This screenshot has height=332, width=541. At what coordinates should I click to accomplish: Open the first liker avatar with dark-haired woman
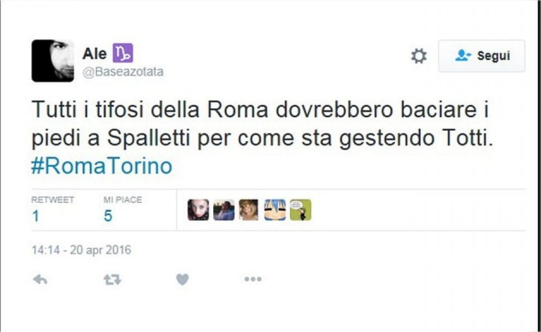[x=198, y=209]
